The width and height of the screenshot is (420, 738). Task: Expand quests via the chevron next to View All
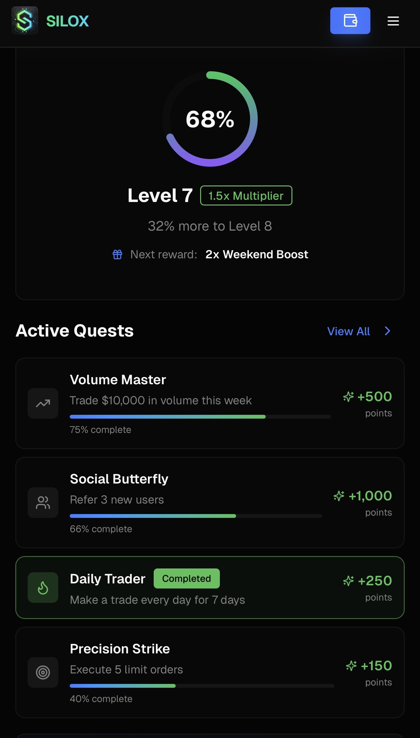pyautogui.click(x=387, y=331)
